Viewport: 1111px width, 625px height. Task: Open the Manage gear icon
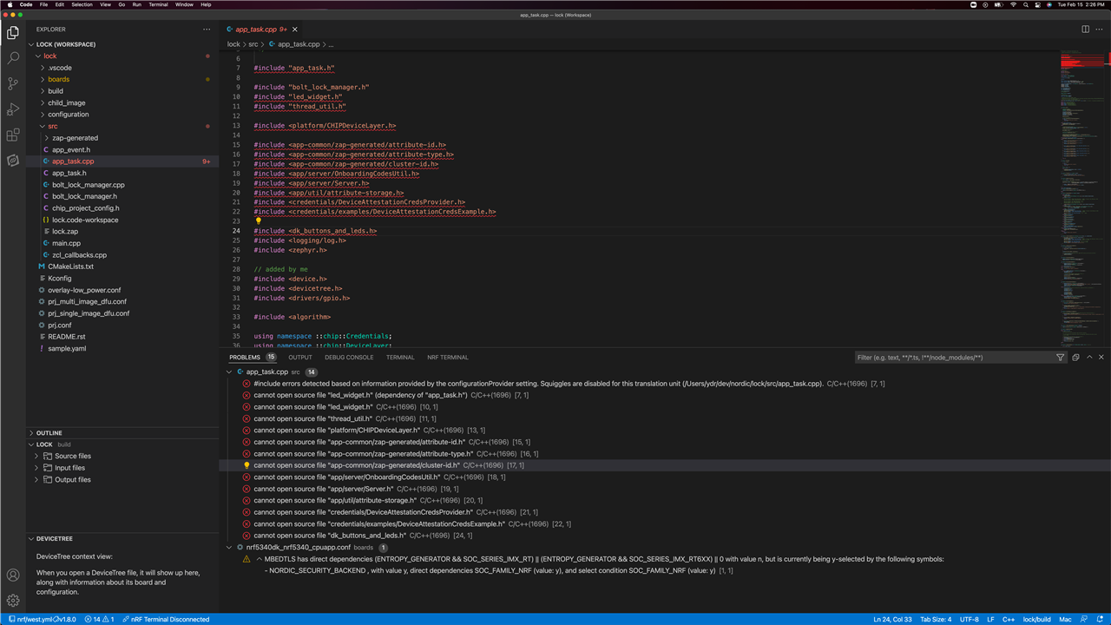(x=13, y=600)
